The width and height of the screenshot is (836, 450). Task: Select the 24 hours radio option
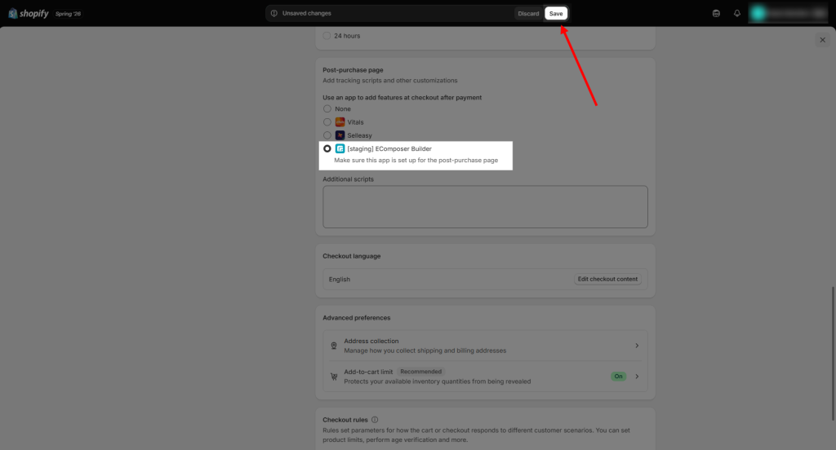(327, 36)
